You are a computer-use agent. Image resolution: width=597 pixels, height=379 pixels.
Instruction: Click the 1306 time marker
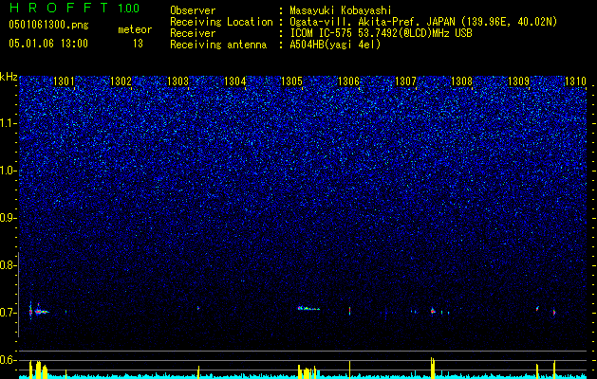pos(348,81)
